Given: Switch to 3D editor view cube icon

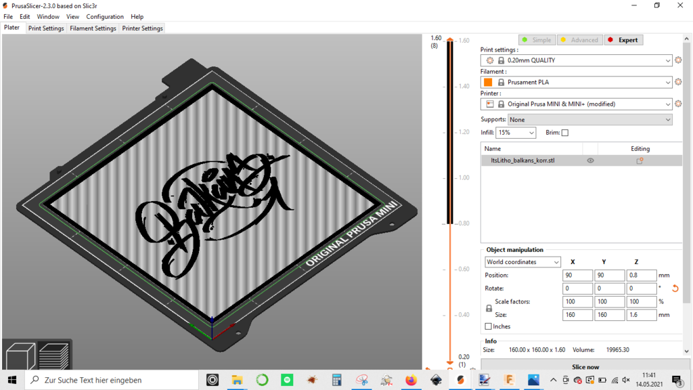Looking at the screenshot, I should [20, 356].
